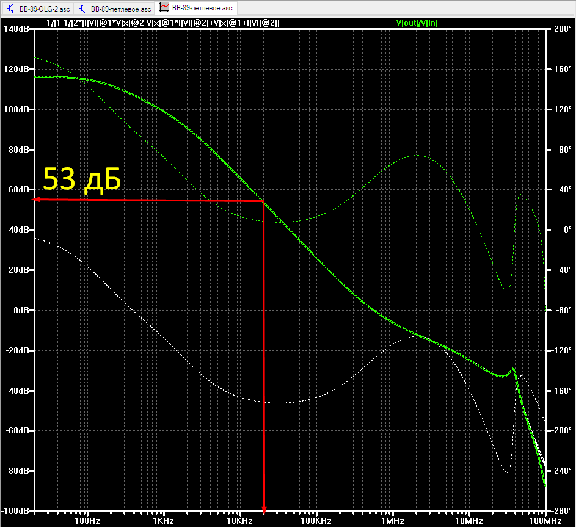This screenshot has height=528, width=576.
Task: Click the red arrowhead on frequency axis
Action: point(264,510)
